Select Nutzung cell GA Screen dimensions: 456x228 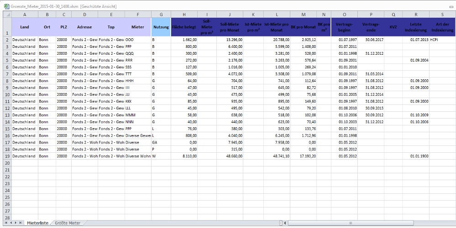[x=161, y=142]
